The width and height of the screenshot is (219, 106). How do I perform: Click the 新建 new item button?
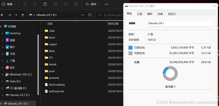(x=9, y=4)
